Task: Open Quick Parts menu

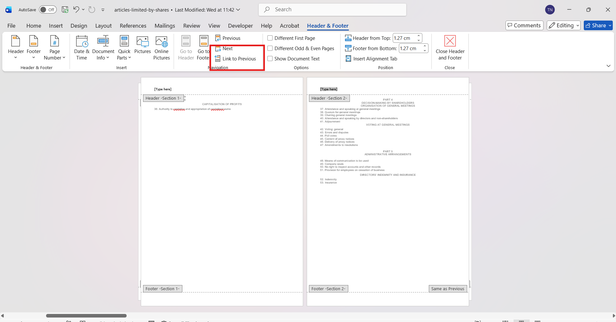Action: click(124, 48)
